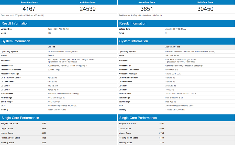Select Windows 10 Enterprise Insider Preview value

click(x=190, y=52)
